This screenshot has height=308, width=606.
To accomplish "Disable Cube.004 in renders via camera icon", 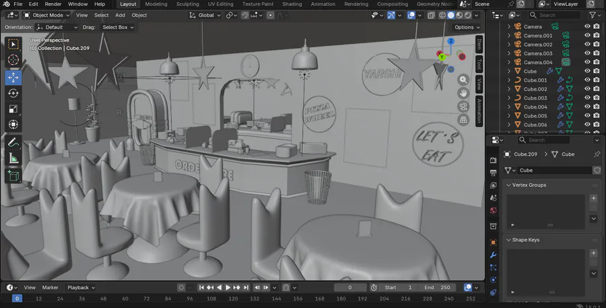I will click(x=597, y=106).
